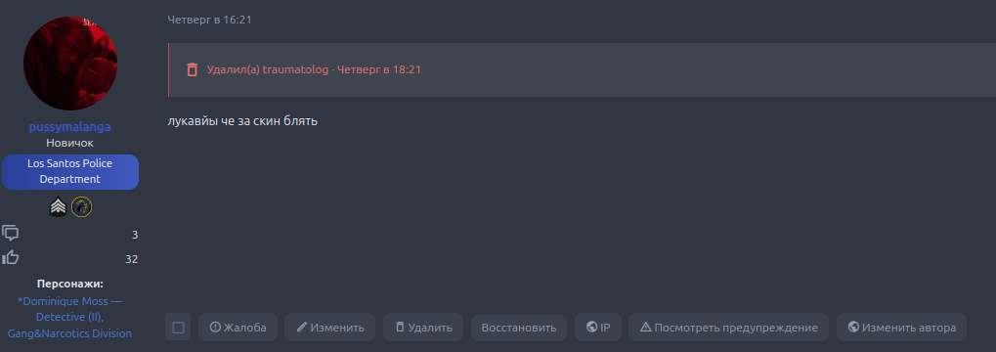Open pussymalanga user profile link

(69, 126)
